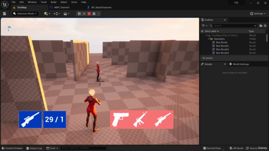Toggle the visibility eye column header
Screen dimensions: 269x151
[x=202, y=31]
